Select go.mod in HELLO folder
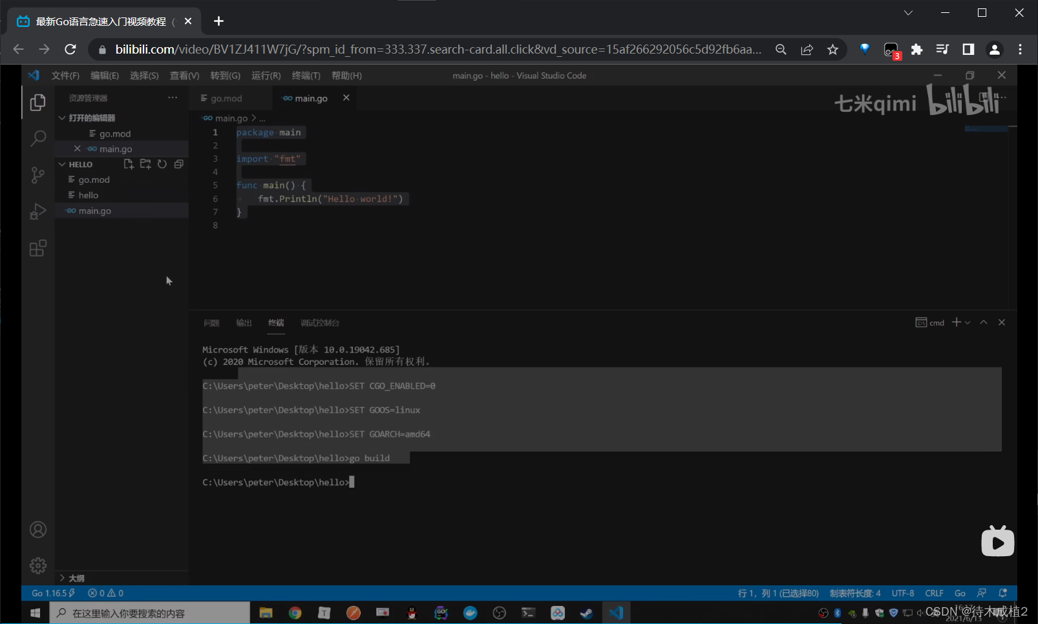Image resolution: width=1038 pixels, height=624 pixels. point(122,180)
